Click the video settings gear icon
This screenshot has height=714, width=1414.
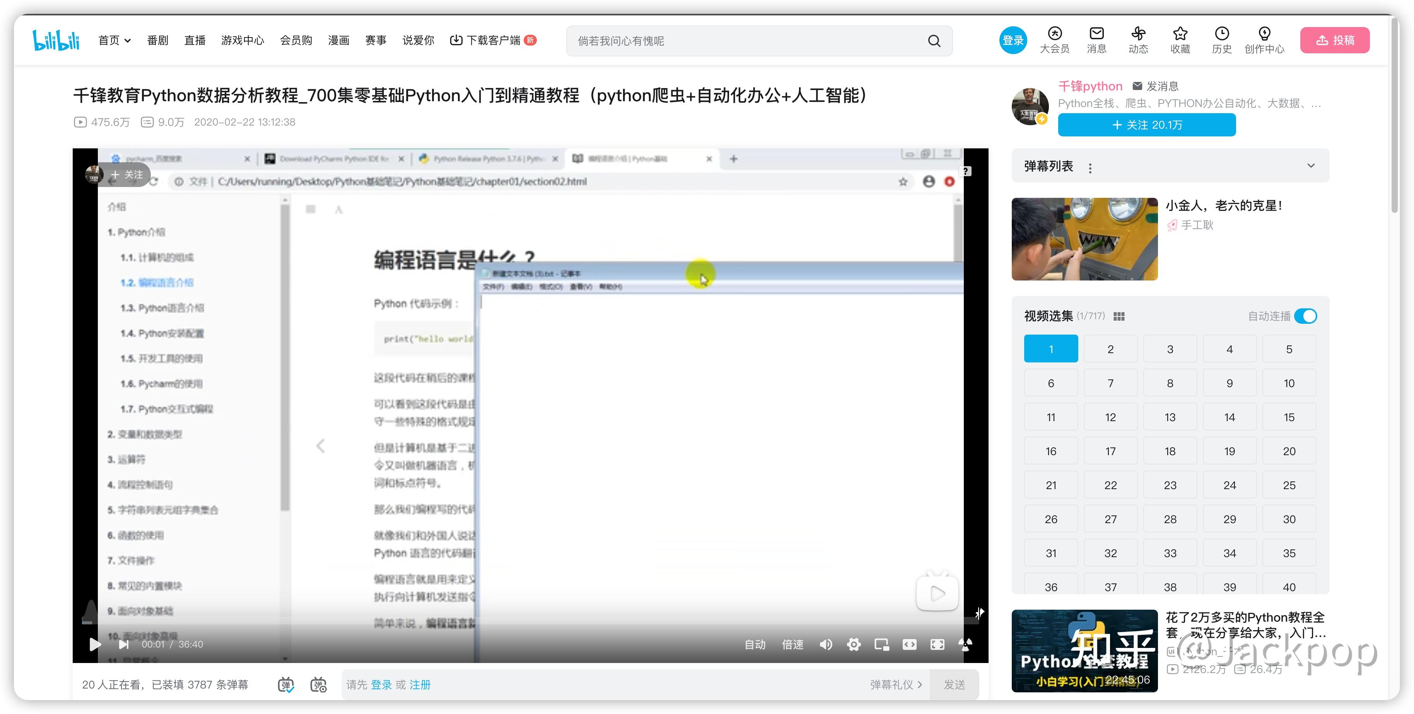tap(854, 644)
